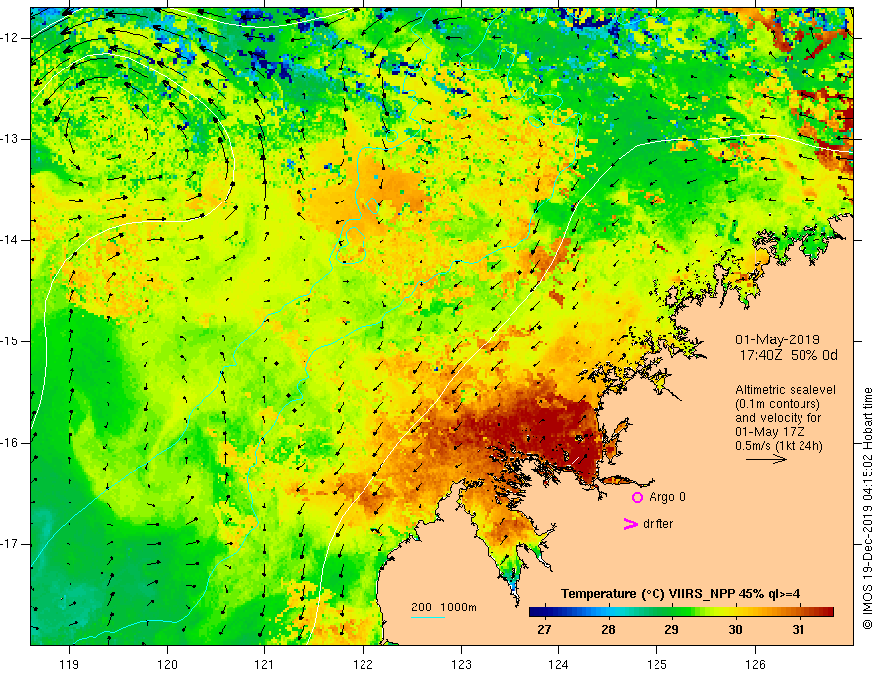Click the 0.5m/s velocity scale arrow
The image size is (874, 675).
(766, 459)
